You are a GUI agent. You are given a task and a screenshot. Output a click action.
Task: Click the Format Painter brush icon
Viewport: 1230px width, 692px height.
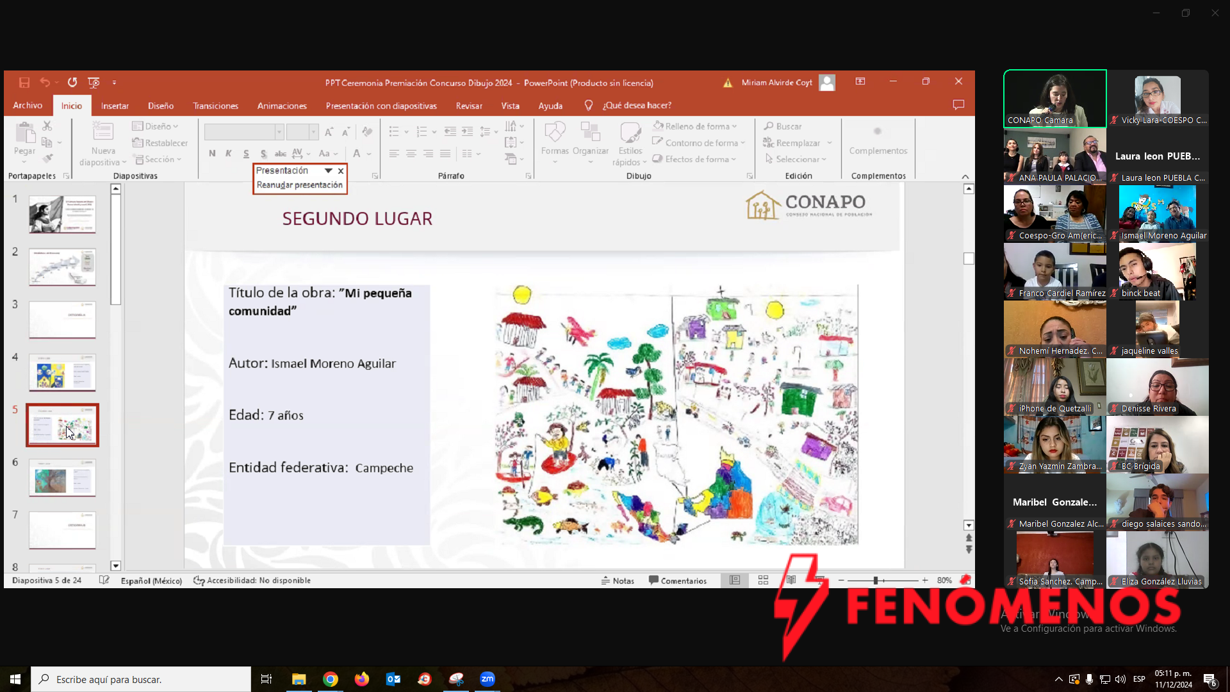[x=47, y=158]
